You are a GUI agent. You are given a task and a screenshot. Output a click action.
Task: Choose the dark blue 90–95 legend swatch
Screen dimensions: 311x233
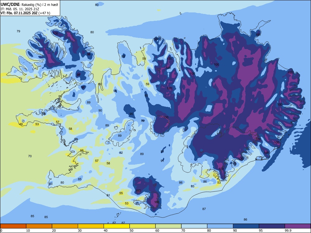pyautogui.click(x=246, y=226)
